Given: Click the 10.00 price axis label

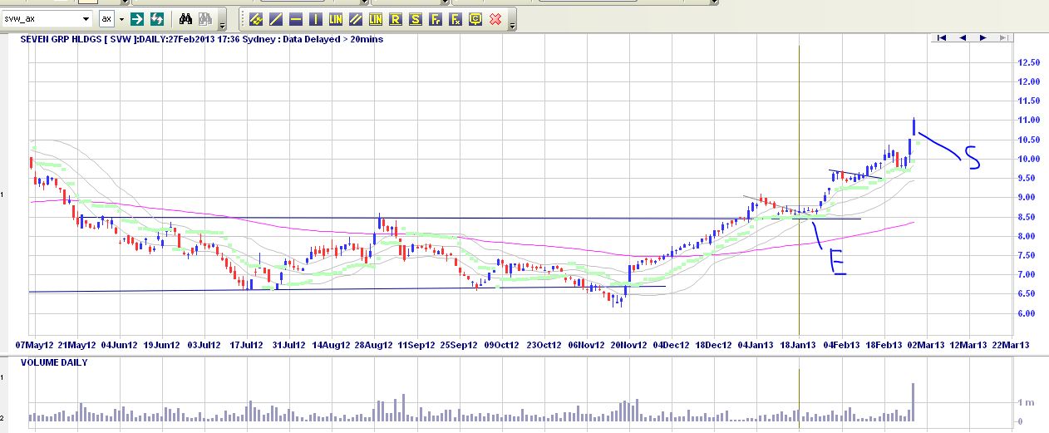Looking at the screenshot, I should coord(1029,159).
